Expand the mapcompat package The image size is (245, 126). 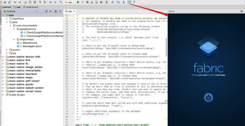pos(14,39)
